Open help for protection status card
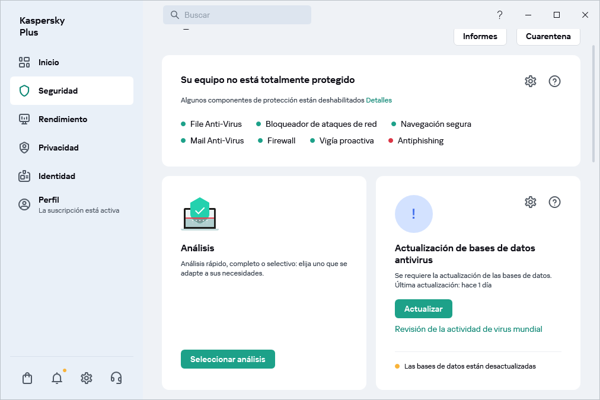The image size is (600, 400). [x=554, y=82]
